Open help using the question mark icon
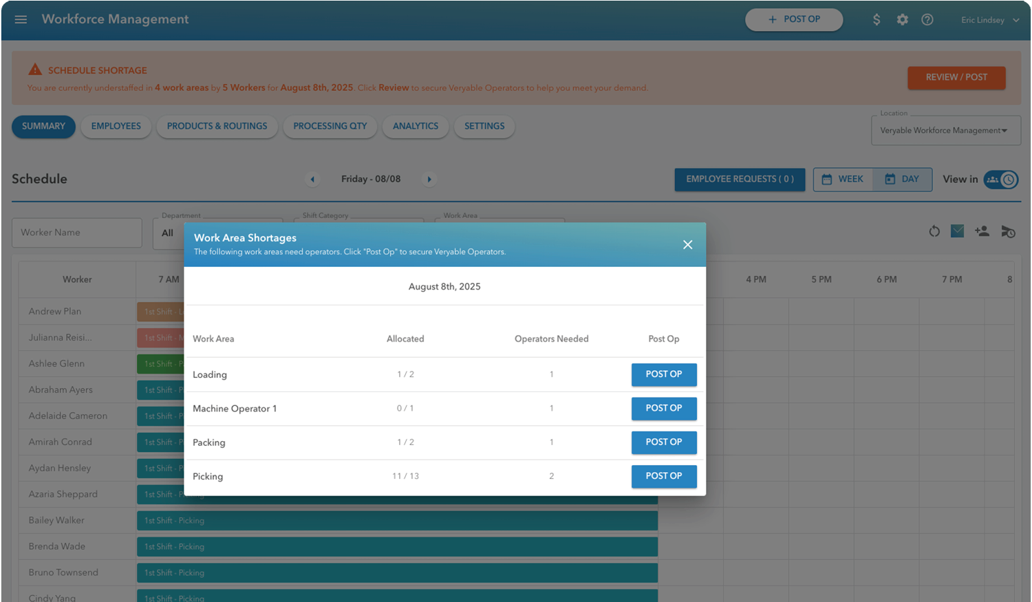1032x602 pixels. (927, 19)
